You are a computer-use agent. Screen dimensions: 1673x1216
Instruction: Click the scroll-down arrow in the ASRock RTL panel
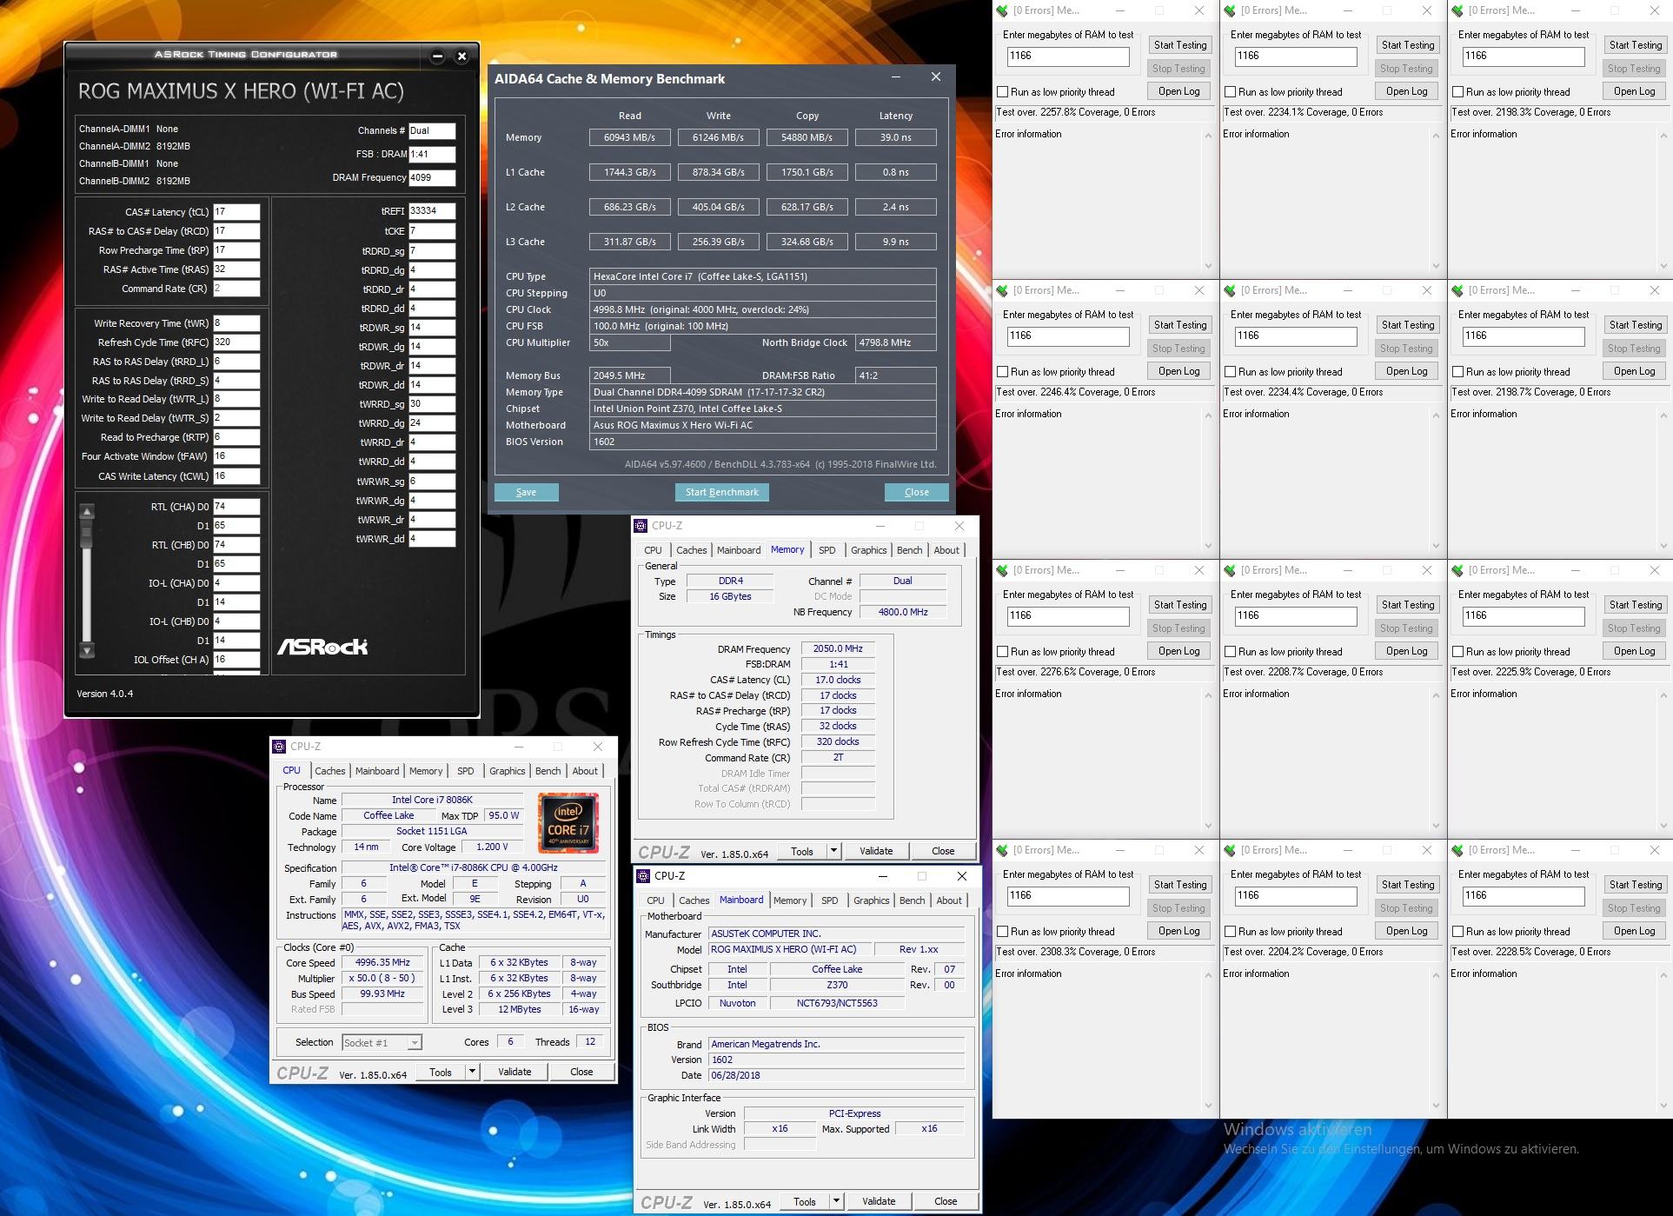click(x=87, y=650)
